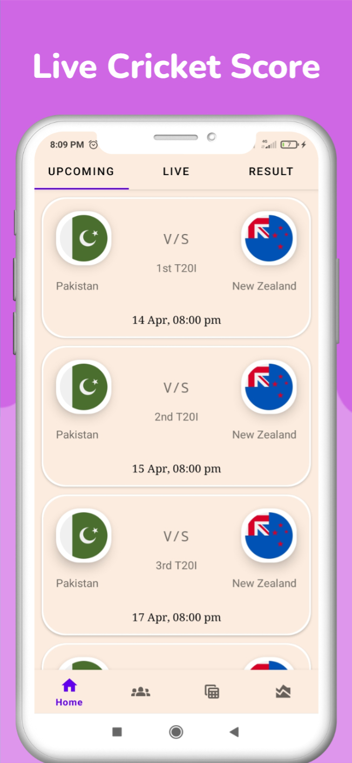Screen dimensions: 352x763
Task: Open the teams group icon in bottom bar
Action: coord(140,692)
